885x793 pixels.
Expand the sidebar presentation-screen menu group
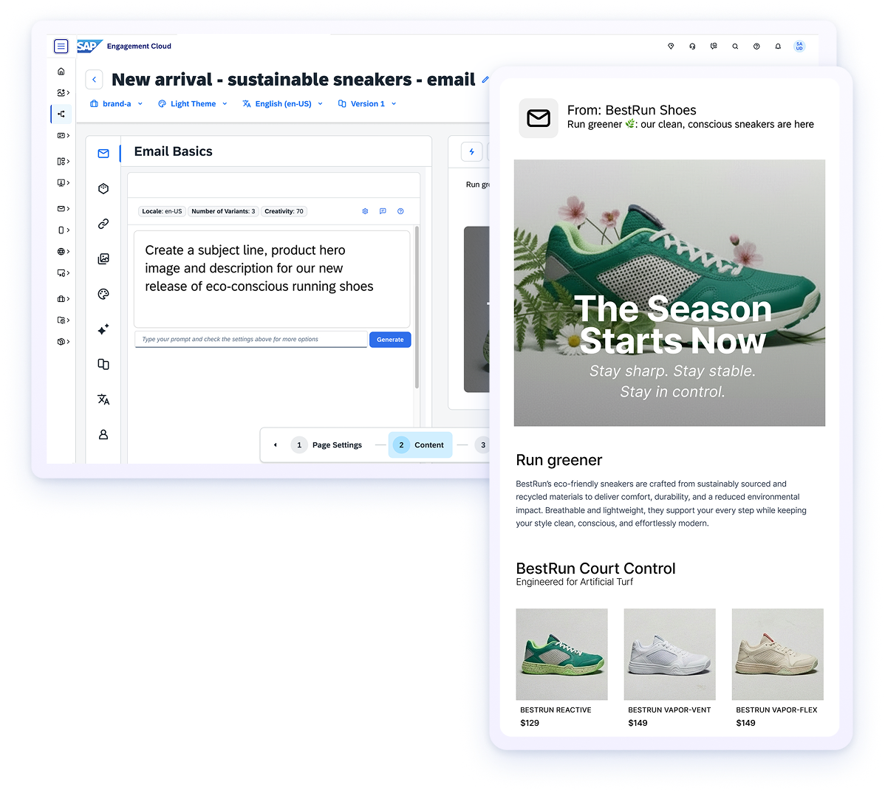[x=64, y=182]
